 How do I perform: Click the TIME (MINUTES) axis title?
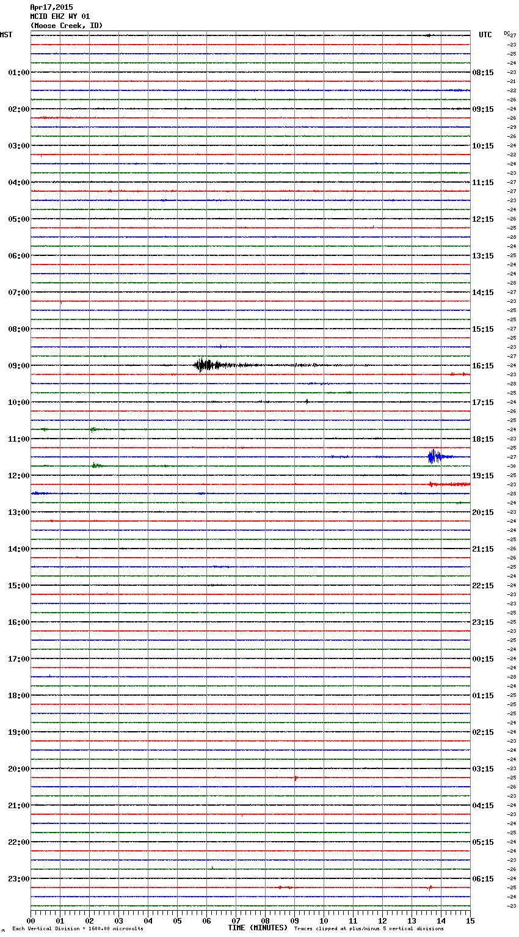(258, 928)
